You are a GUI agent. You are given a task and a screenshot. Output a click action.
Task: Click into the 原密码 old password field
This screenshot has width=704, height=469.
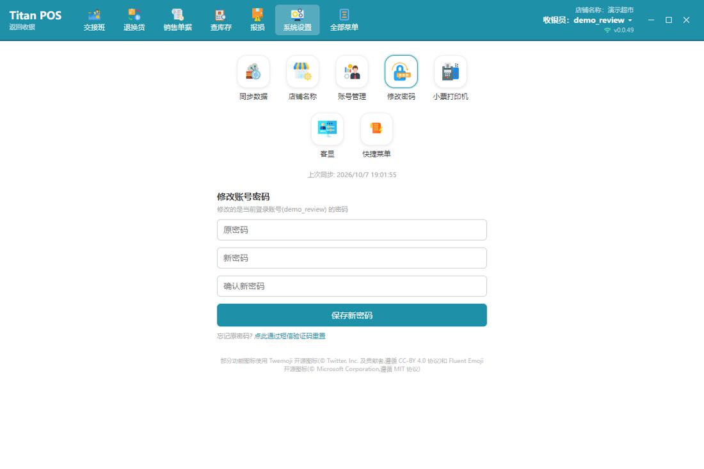pyautogui.click(x=351, y=230)
